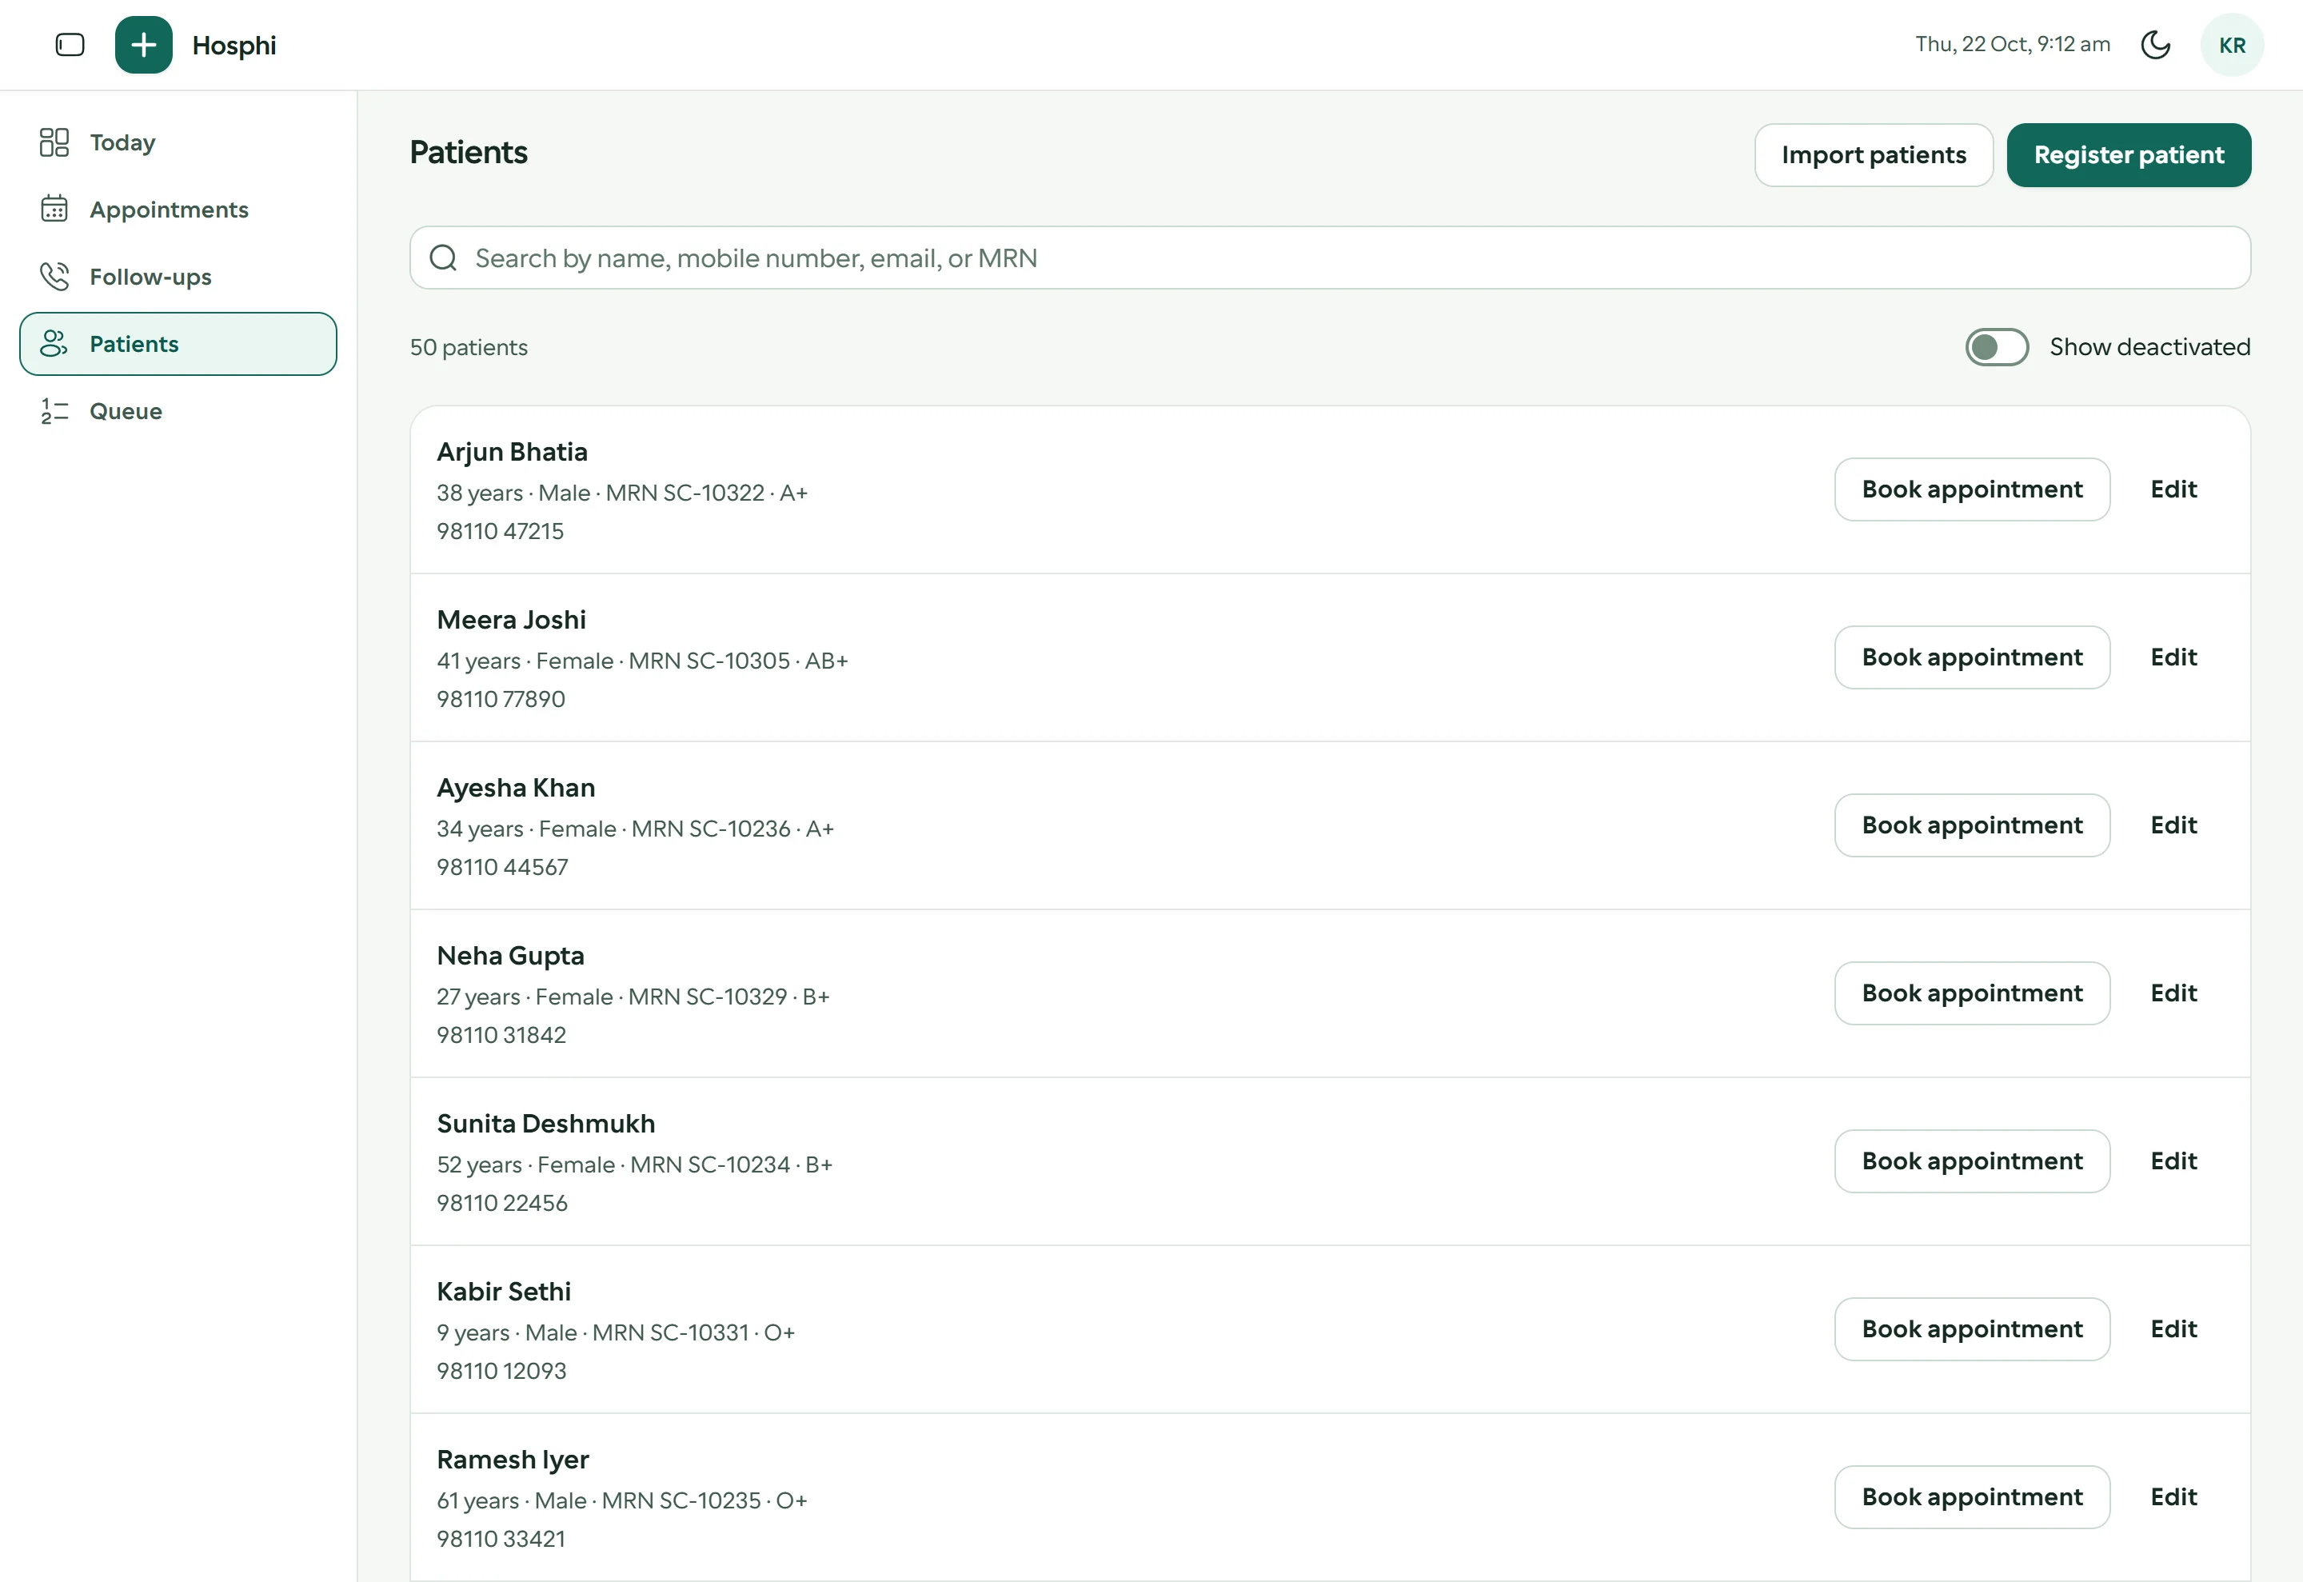Click the Register patient button

2129,154
